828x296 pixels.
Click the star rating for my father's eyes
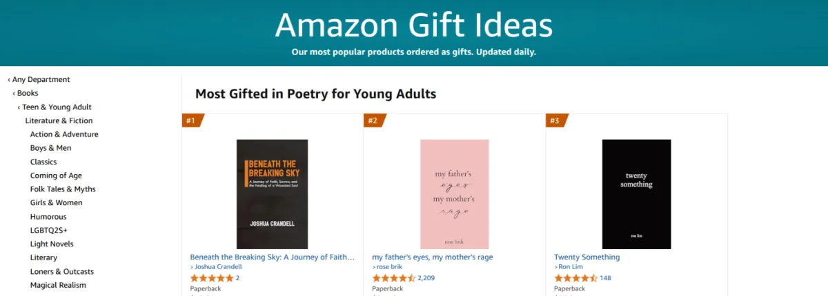click(393, 278)
